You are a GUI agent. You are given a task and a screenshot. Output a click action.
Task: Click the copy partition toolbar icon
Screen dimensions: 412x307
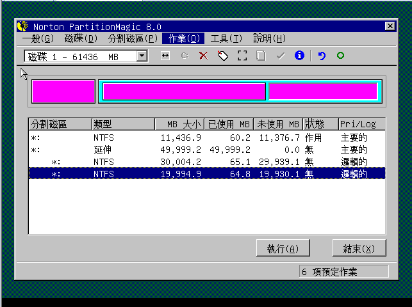point(261,56)
